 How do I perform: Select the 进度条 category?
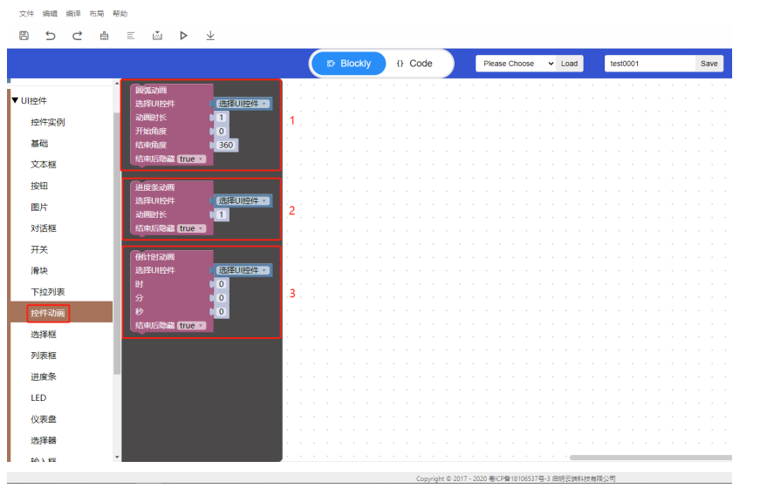click(x=44, y=376)
